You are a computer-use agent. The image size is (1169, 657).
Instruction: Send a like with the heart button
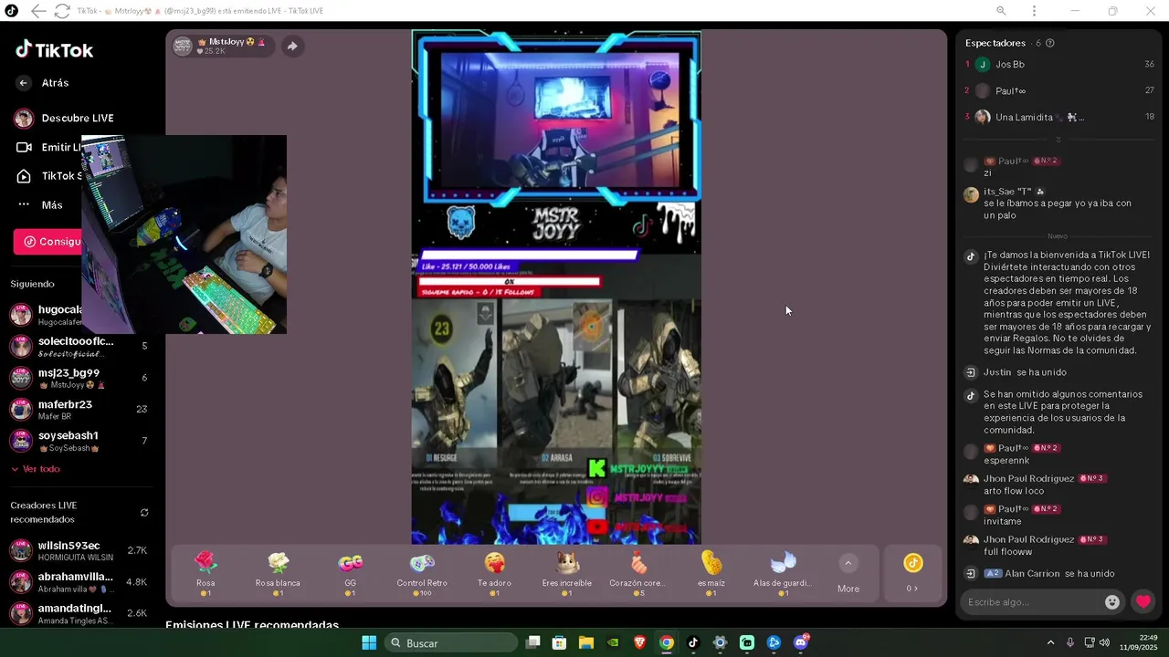click(x=1143, y=602)
